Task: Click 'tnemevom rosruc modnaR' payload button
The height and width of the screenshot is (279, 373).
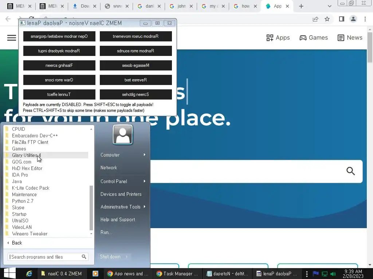Action: click(x=136, y=36)
